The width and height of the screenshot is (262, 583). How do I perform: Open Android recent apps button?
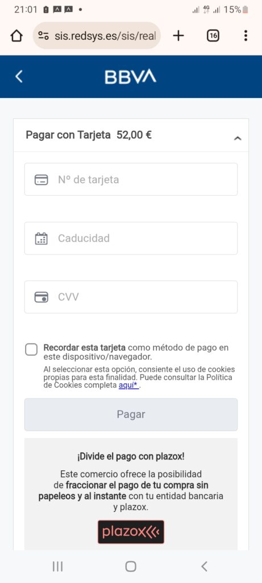pos(57,566)
